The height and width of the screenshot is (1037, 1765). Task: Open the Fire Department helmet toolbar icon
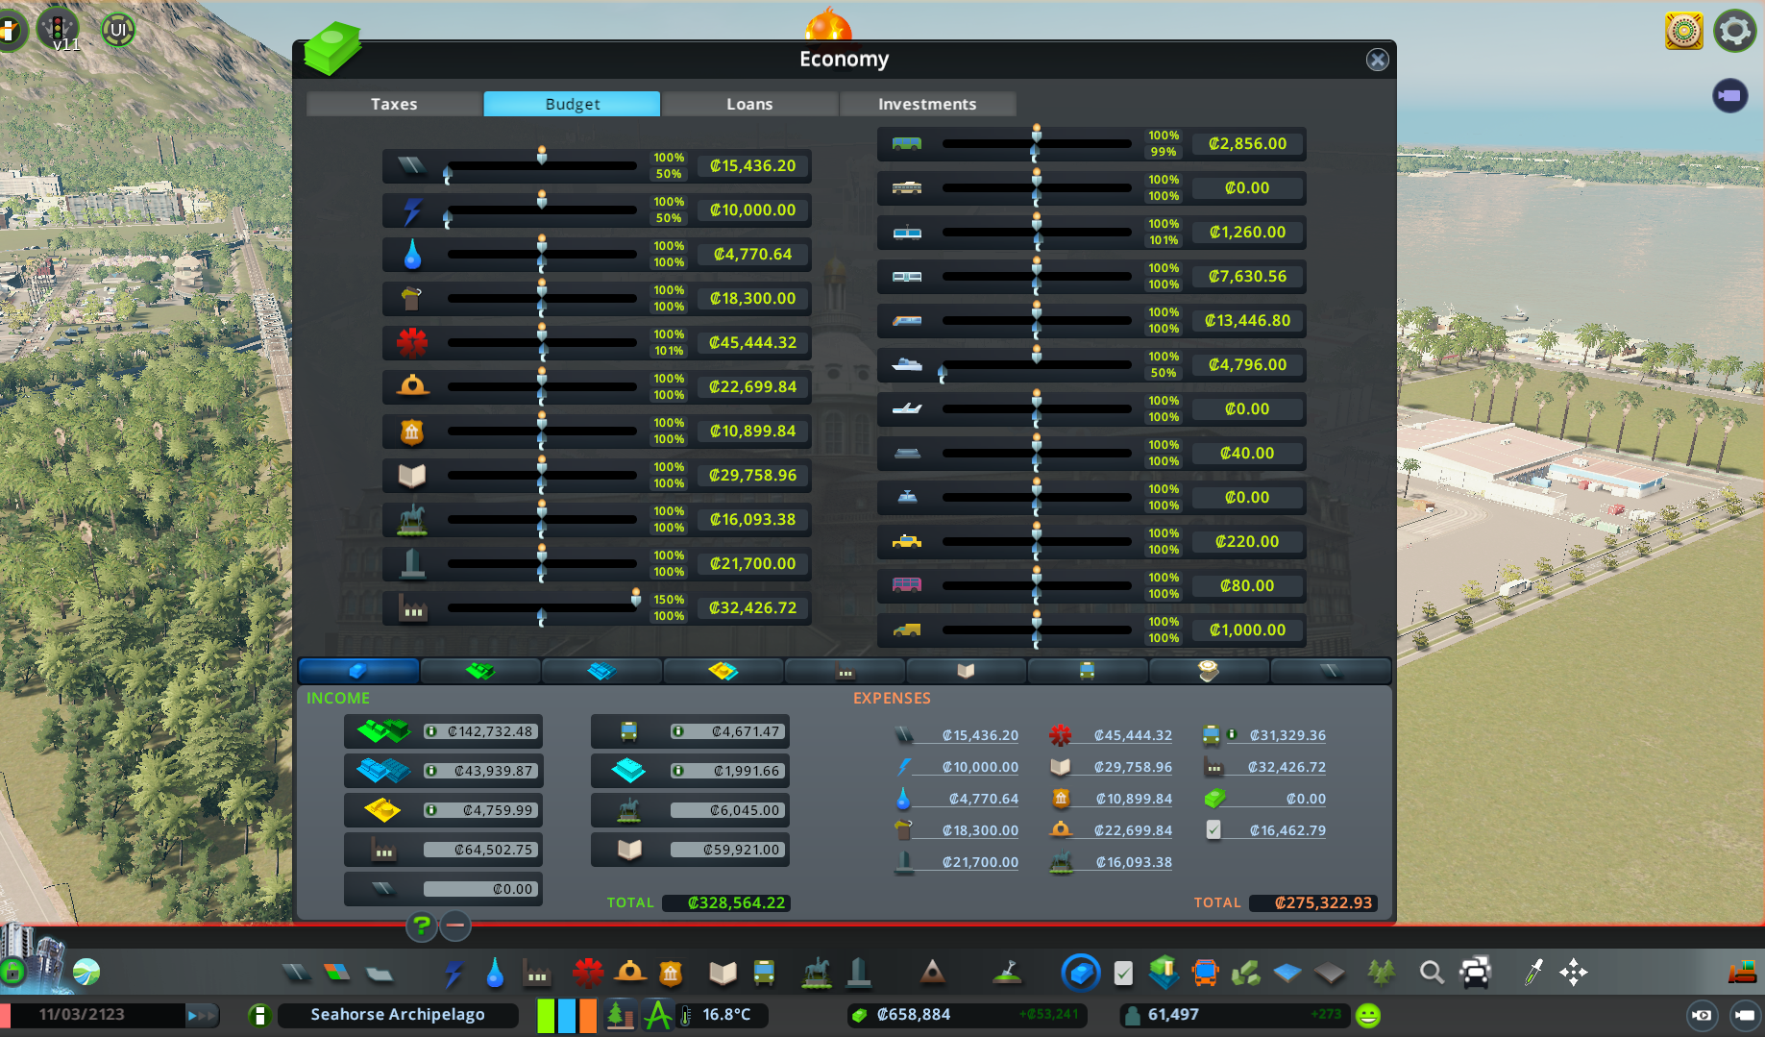629,974
